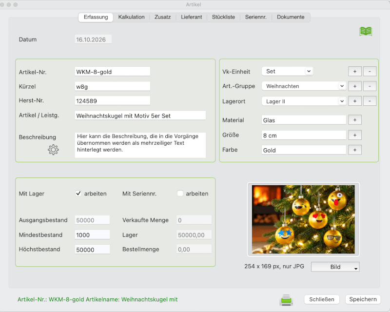Add a new Lagerort with plus button
The width and height of the screenshot is (390, 312).
pyautogui.click(x=355, y=101)
